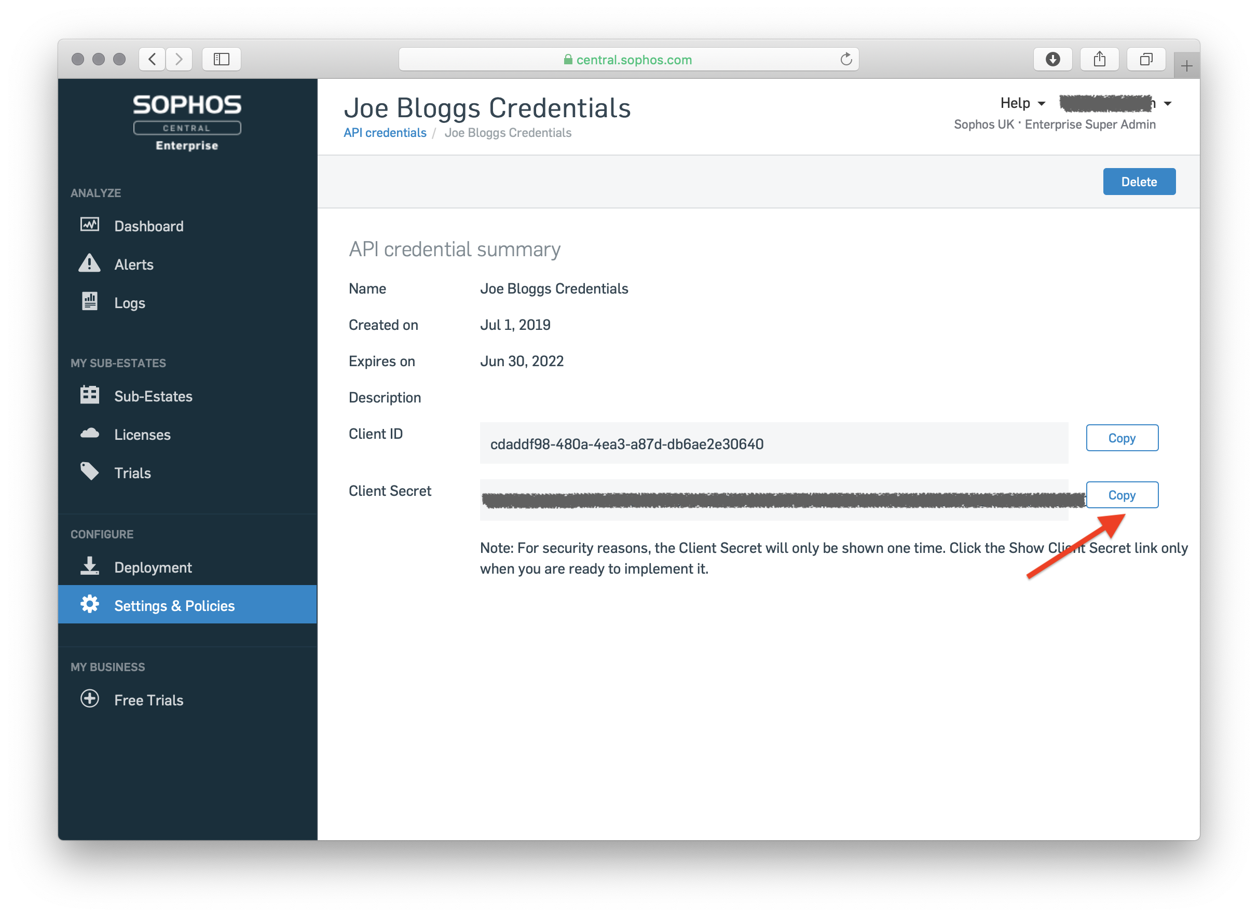Click the Sub-Estates building icon
Image resolution: width=1258 pixels, height=917 pixels.
89,395
